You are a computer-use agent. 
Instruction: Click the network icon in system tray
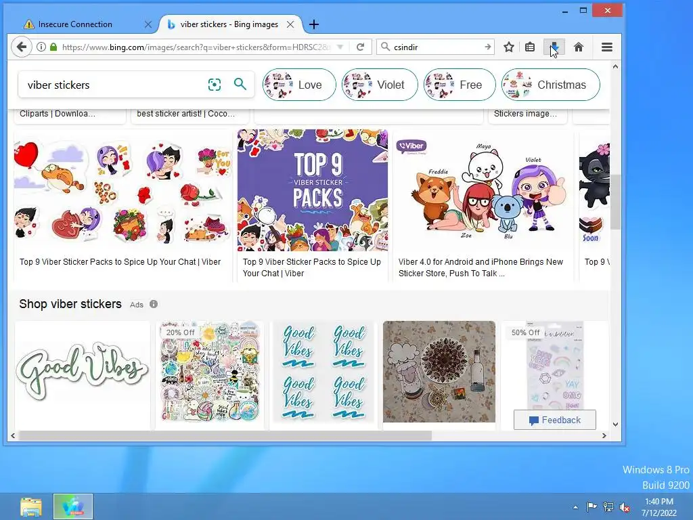[x=608, y=506]
